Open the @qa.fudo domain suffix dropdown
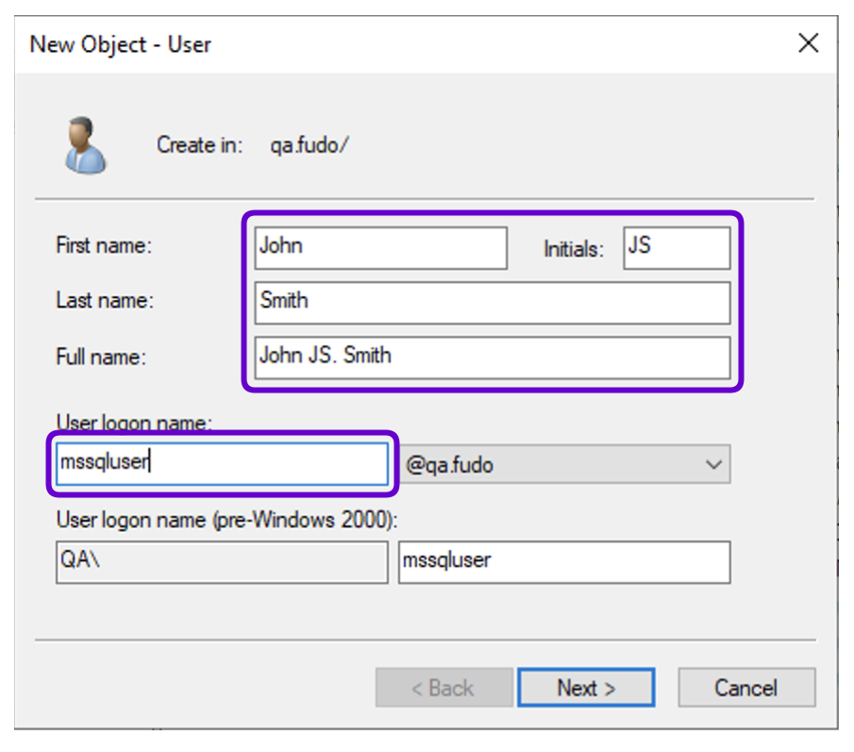 point(565,464)
